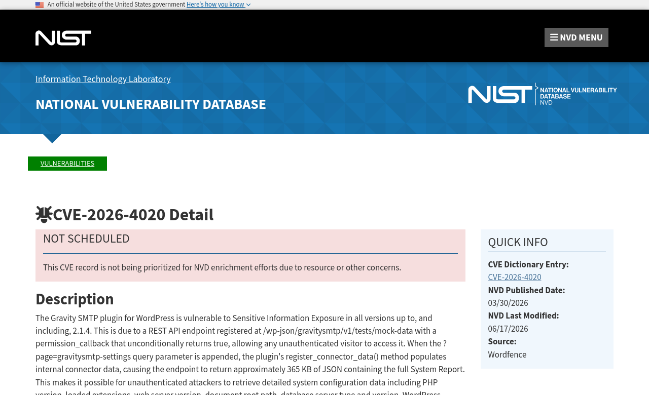
Task: Open CVE-2026-4020 dictionary entry link
Action: (515, 277)
